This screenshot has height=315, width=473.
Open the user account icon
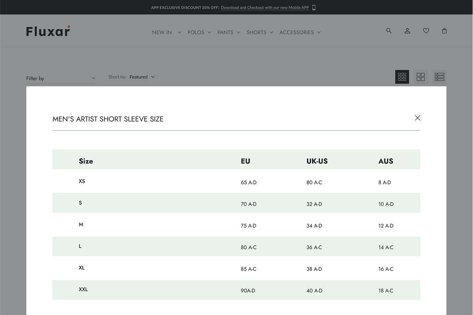click(x=407, y=31)
